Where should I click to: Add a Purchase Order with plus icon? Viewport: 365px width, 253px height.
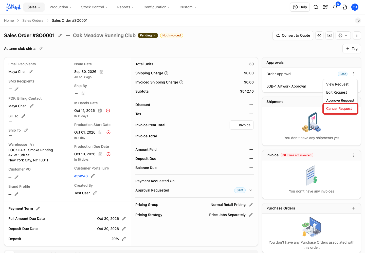coord(354,208)
